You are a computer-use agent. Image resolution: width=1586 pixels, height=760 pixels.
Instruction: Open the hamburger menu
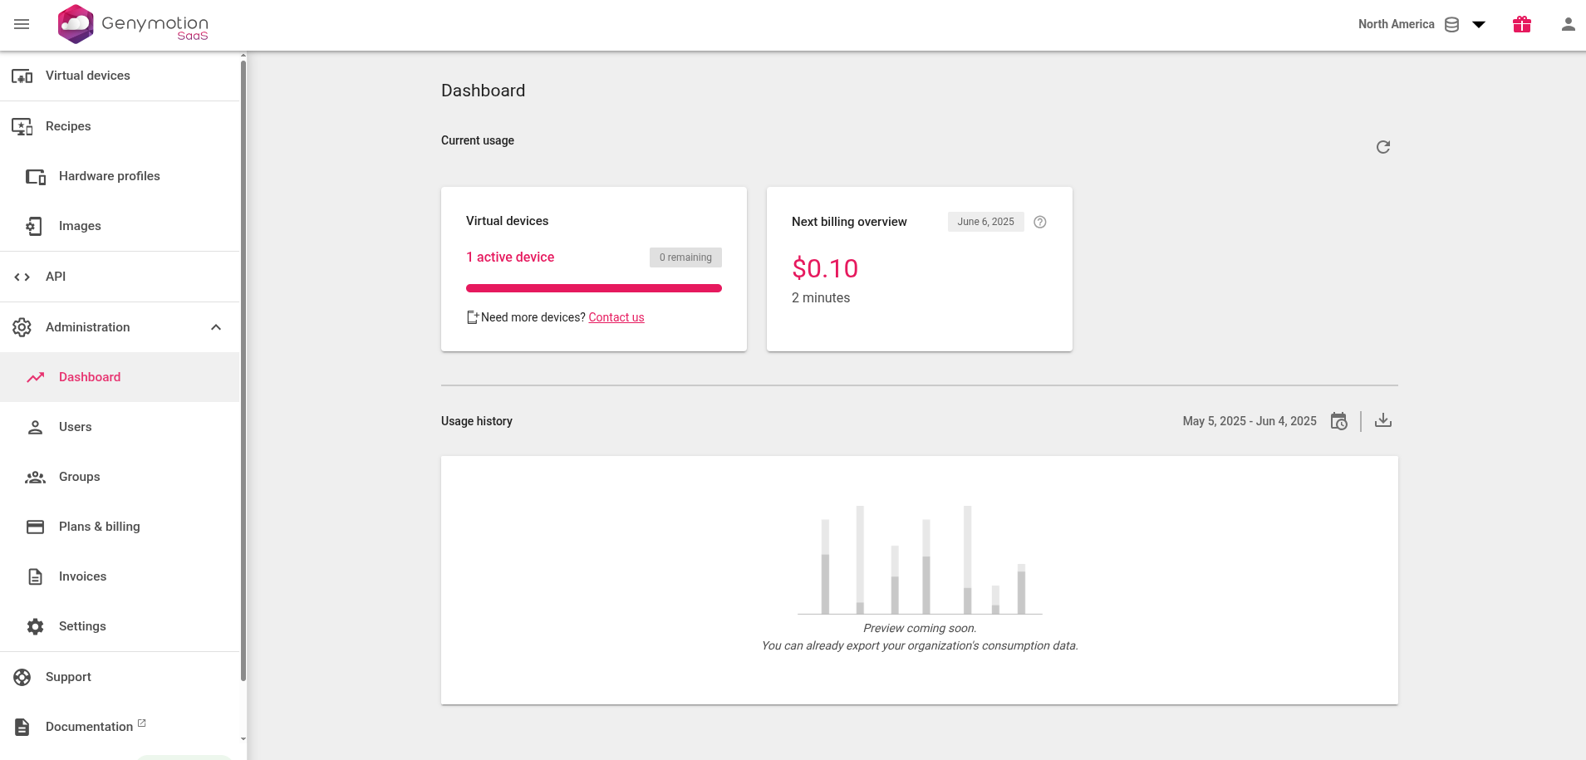click(22, 24)
